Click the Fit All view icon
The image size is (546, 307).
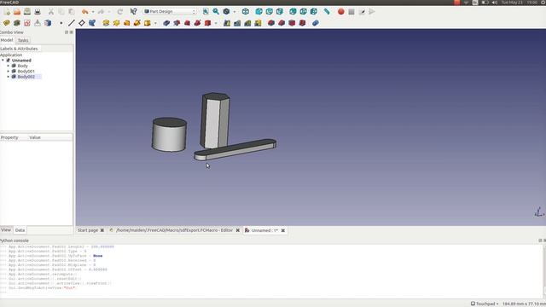[206, 11]
